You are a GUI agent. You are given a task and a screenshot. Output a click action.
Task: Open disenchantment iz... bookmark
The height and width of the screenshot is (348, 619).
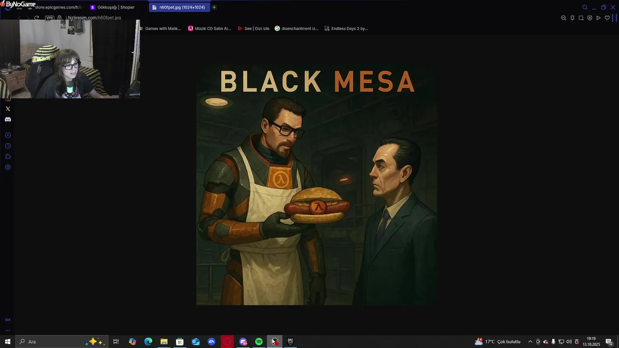[296, 29]
